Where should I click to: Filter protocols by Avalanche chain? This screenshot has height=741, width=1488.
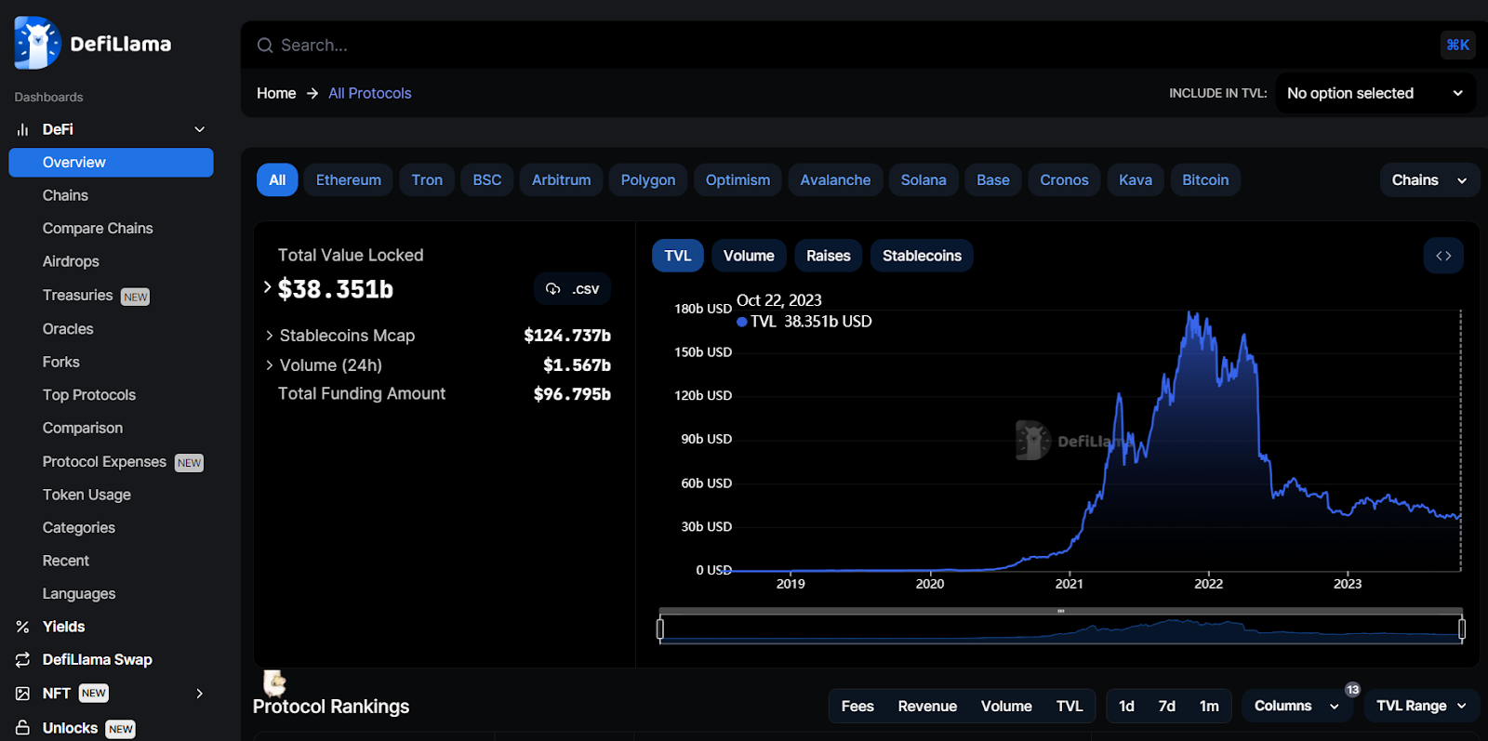click(x=835, y=180)
